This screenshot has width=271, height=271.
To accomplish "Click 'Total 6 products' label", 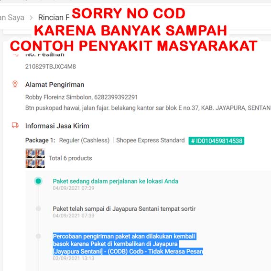I will [x=70, y=158].
